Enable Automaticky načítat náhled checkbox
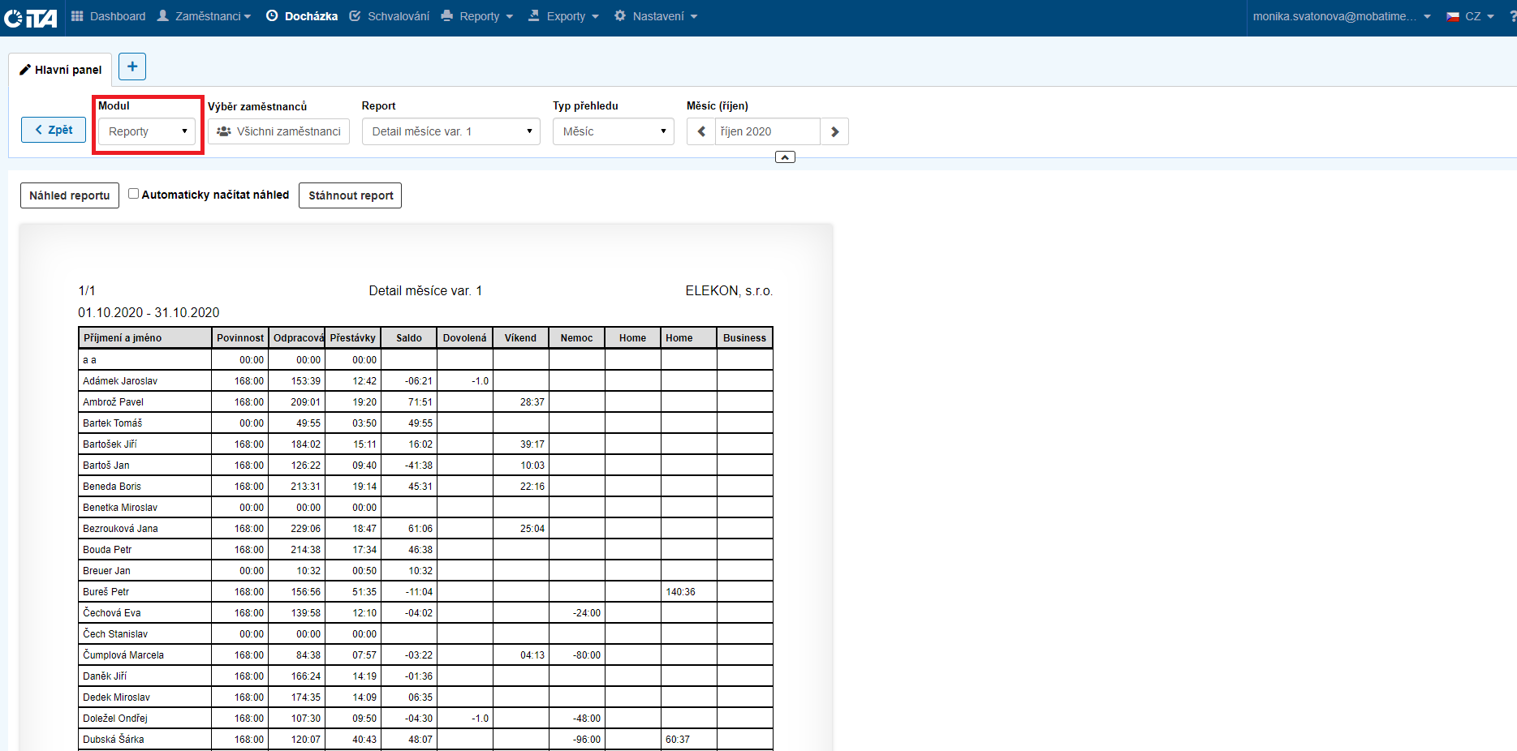The height and width of the screenshot is (751, 1517). [x=134, y=194]
